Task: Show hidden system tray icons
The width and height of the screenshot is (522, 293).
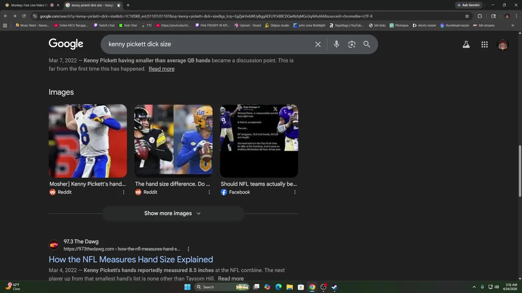Action: [474, 287]
